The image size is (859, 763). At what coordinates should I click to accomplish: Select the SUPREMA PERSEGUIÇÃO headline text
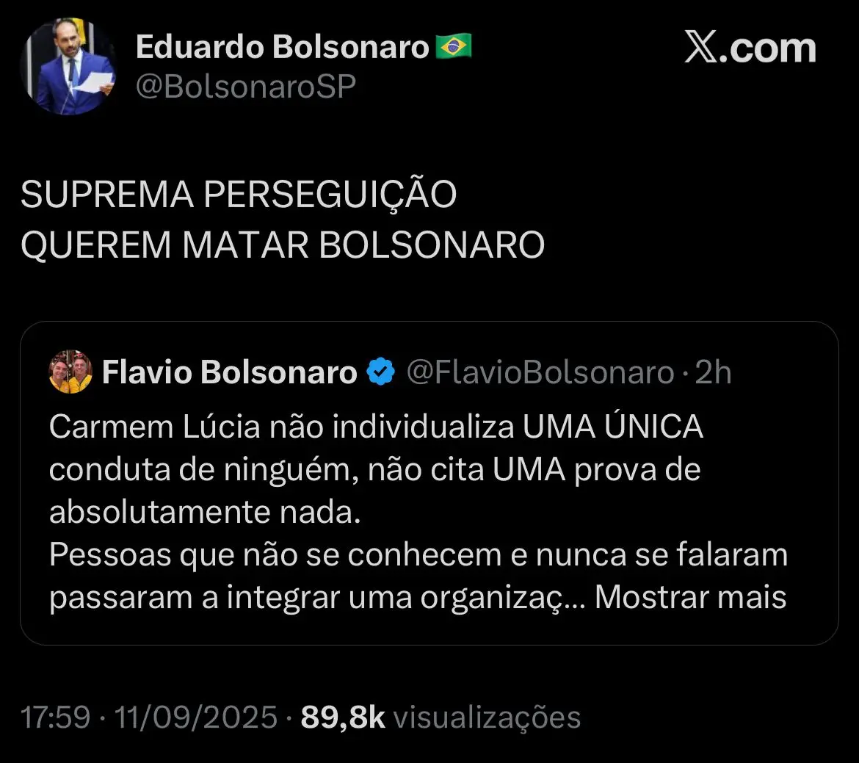point(239,193)
